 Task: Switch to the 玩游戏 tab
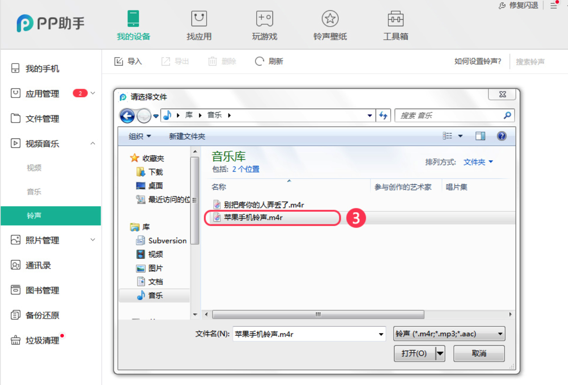click(264, 25)
